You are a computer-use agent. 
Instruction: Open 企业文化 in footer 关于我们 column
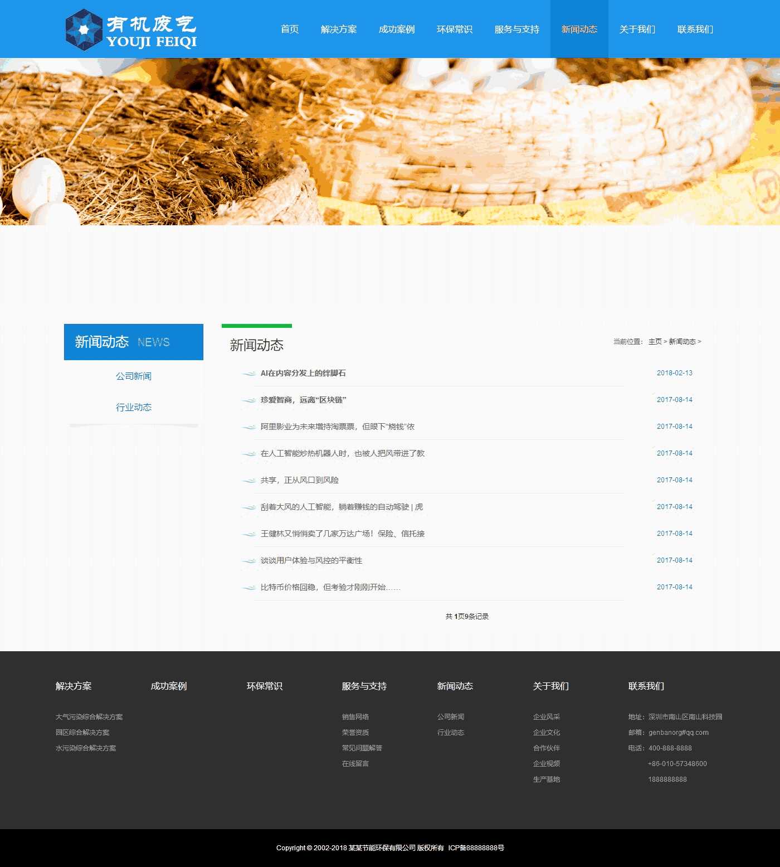(x=547, y=733)
